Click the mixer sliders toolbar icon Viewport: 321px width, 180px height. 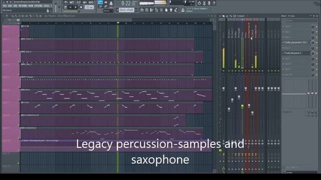162,10
